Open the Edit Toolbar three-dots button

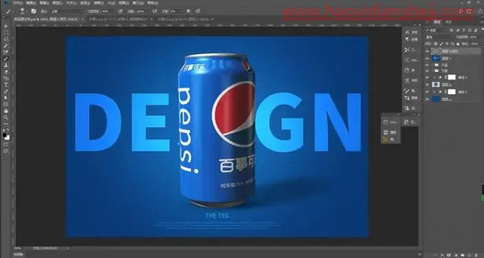click(6, 124)
